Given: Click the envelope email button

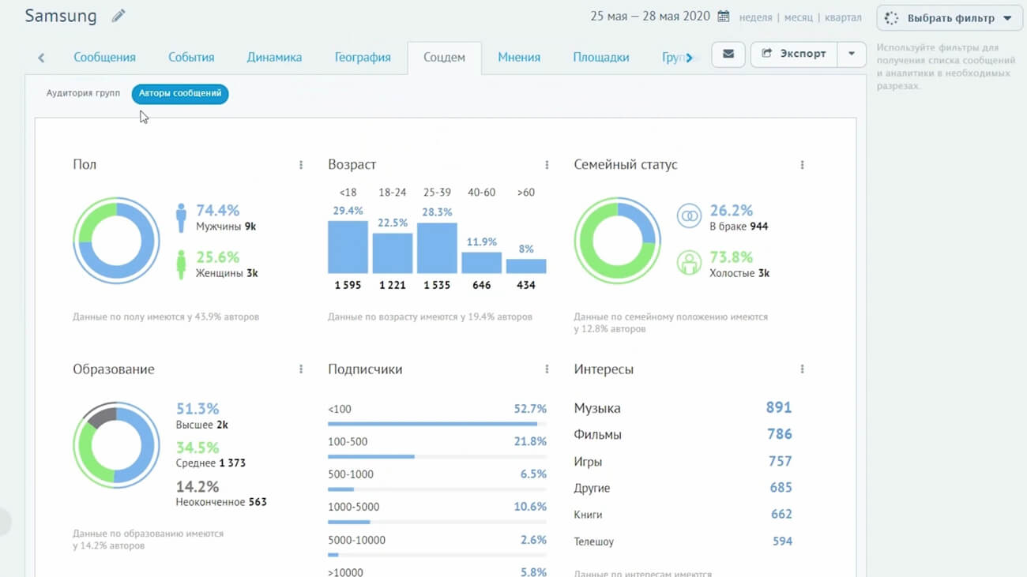Looking at the screenshot, I should (x=728, y=54).
